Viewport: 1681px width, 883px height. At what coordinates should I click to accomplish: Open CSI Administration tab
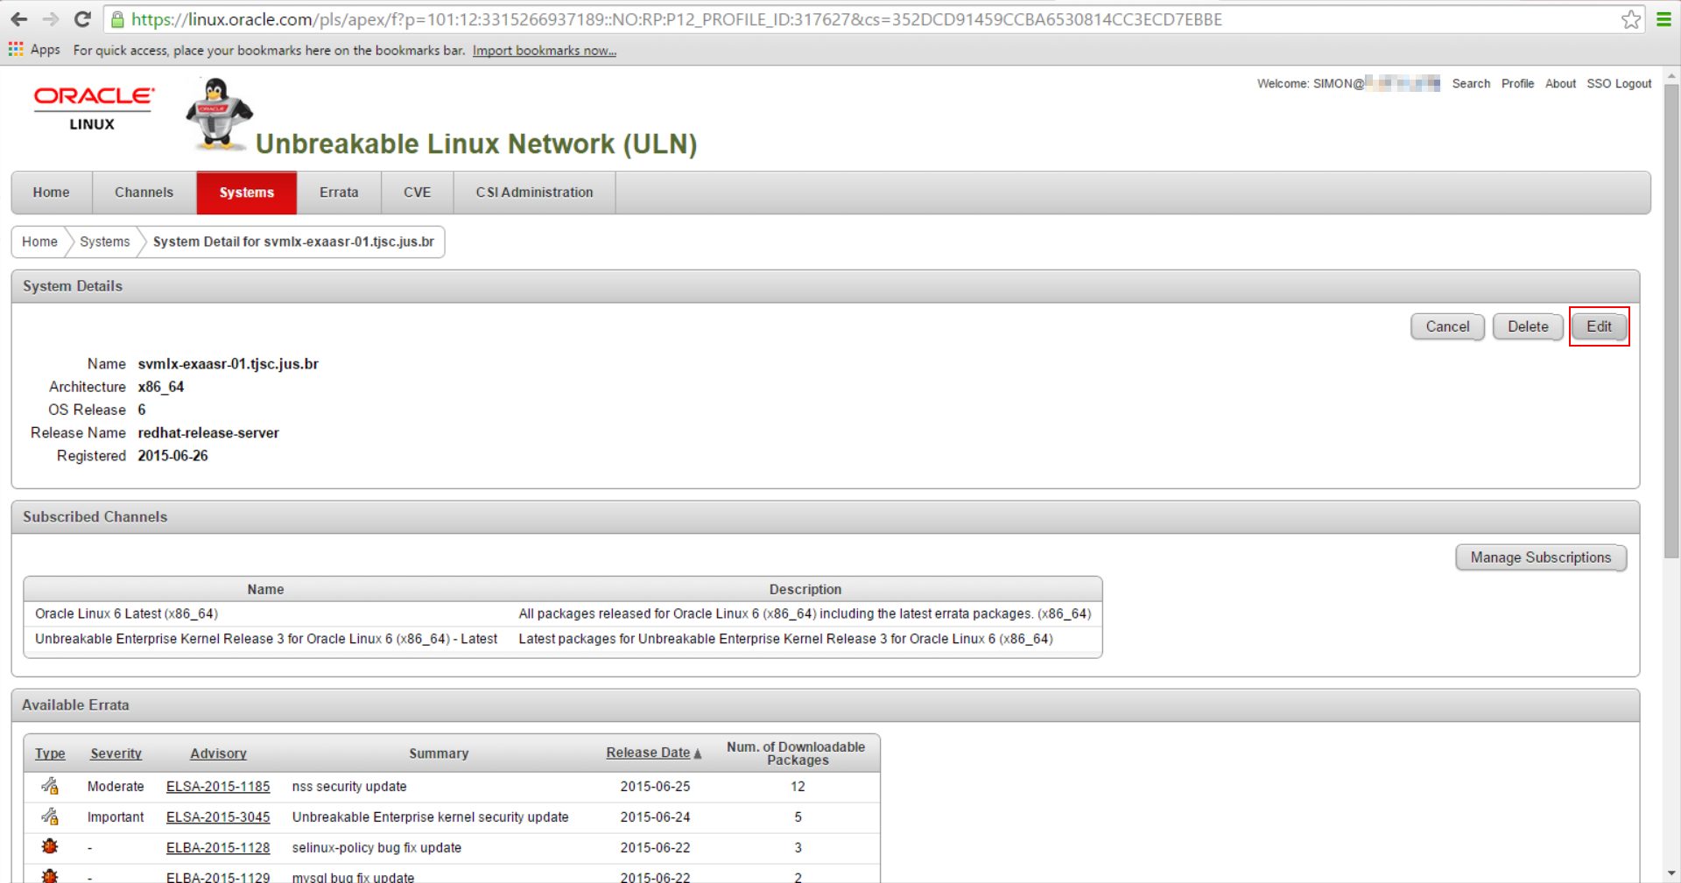tap(534, 193)
